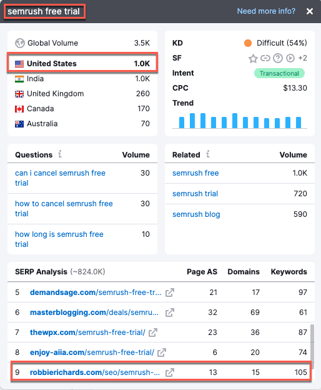Viewport: 321px width, 390px height.
Task: Click the link SERP feature icon
Action: (x=265, y=58)
